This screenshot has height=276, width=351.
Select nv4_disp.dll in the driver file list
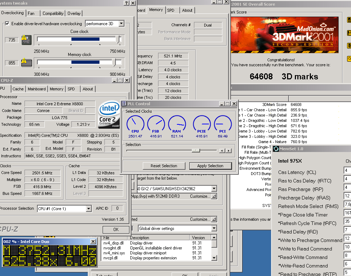pos(113,243)
